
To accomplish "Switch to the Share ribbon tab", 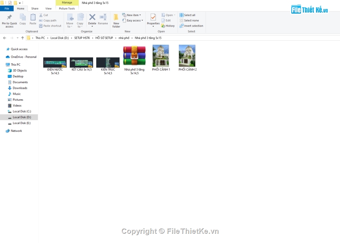I will (35, 9).
